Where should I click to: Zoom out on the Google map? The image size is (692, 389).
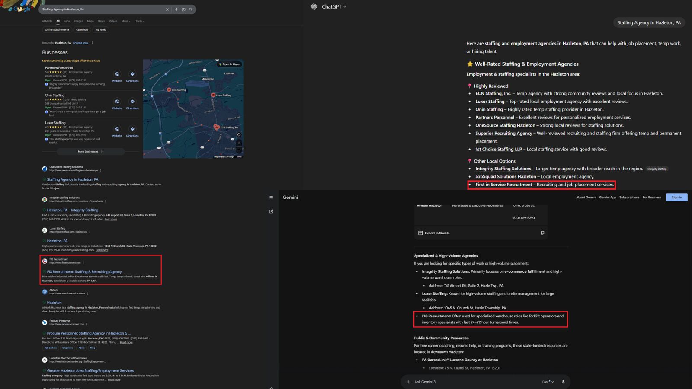239,150
